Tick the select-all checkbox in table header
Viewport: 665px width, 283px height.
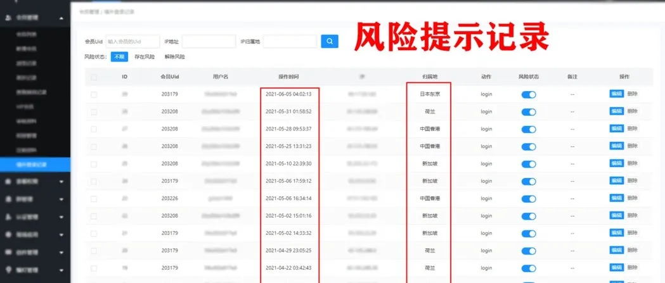coord(94,77)
